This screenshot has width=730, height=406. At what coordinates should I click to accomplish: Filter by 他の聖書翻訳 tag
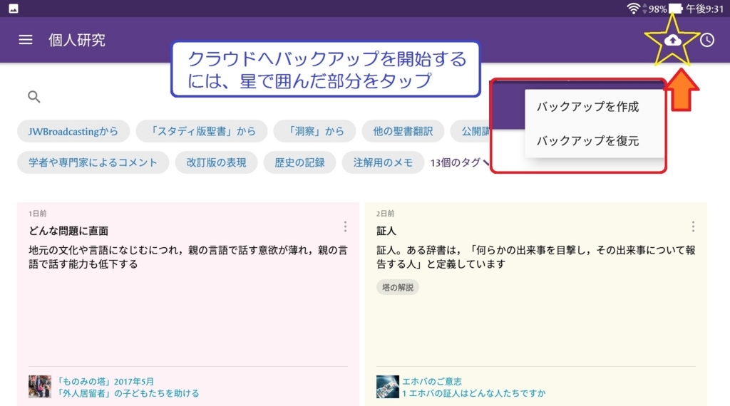coord(403,131)
